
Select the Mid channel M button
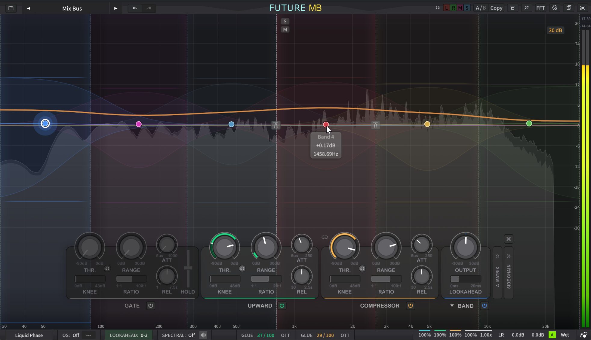click(460, 8)
